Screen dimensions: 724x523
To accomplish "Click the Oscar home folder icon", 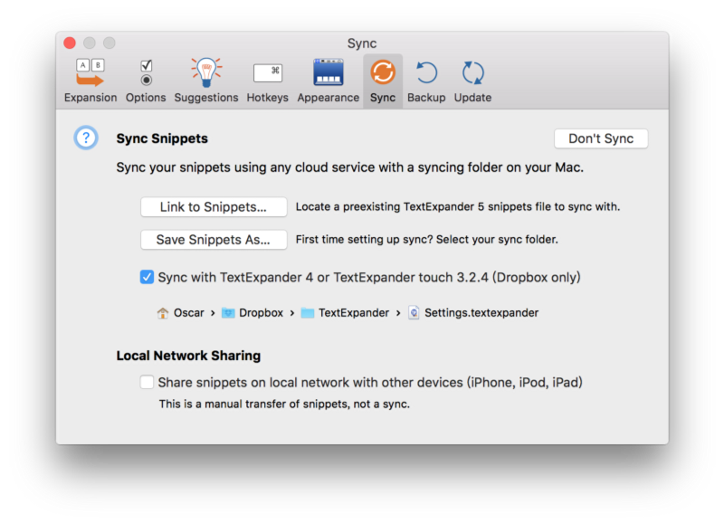I will (x=163, y=313).
